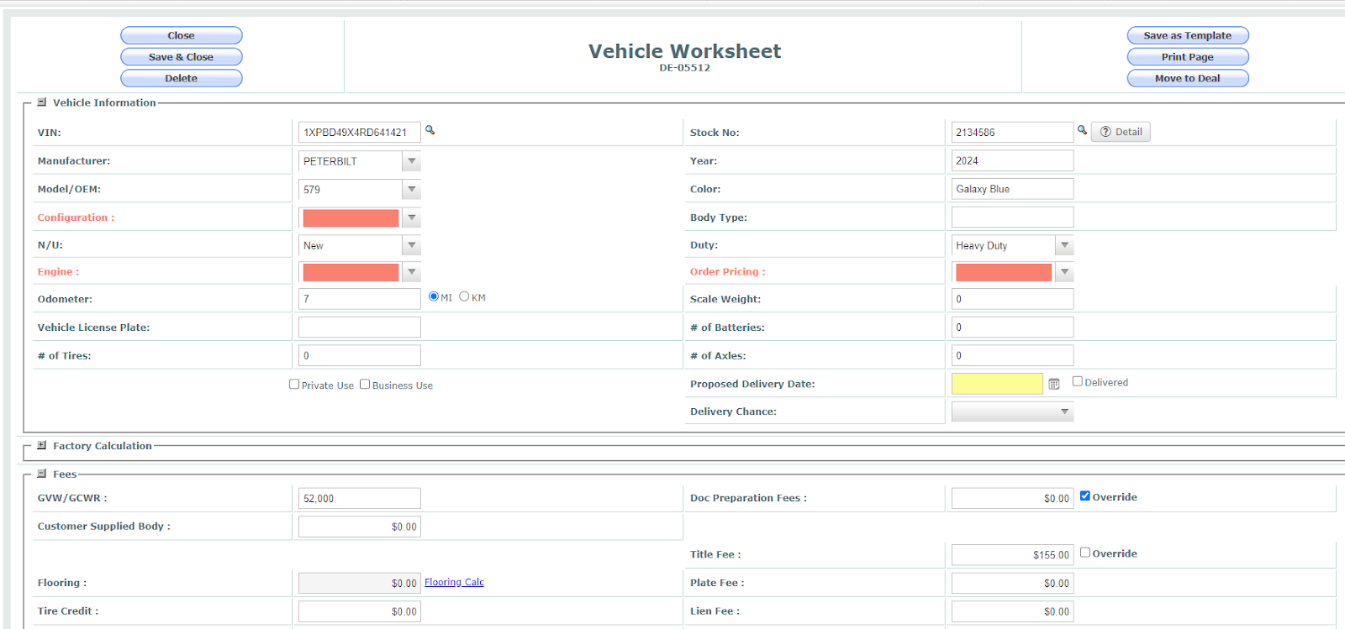
Task: Click the Close button
Action: pos(182,35)
